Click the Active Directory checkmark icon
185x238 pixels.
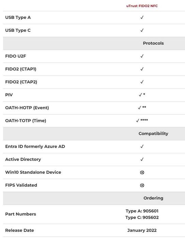[x=142, y=159]
